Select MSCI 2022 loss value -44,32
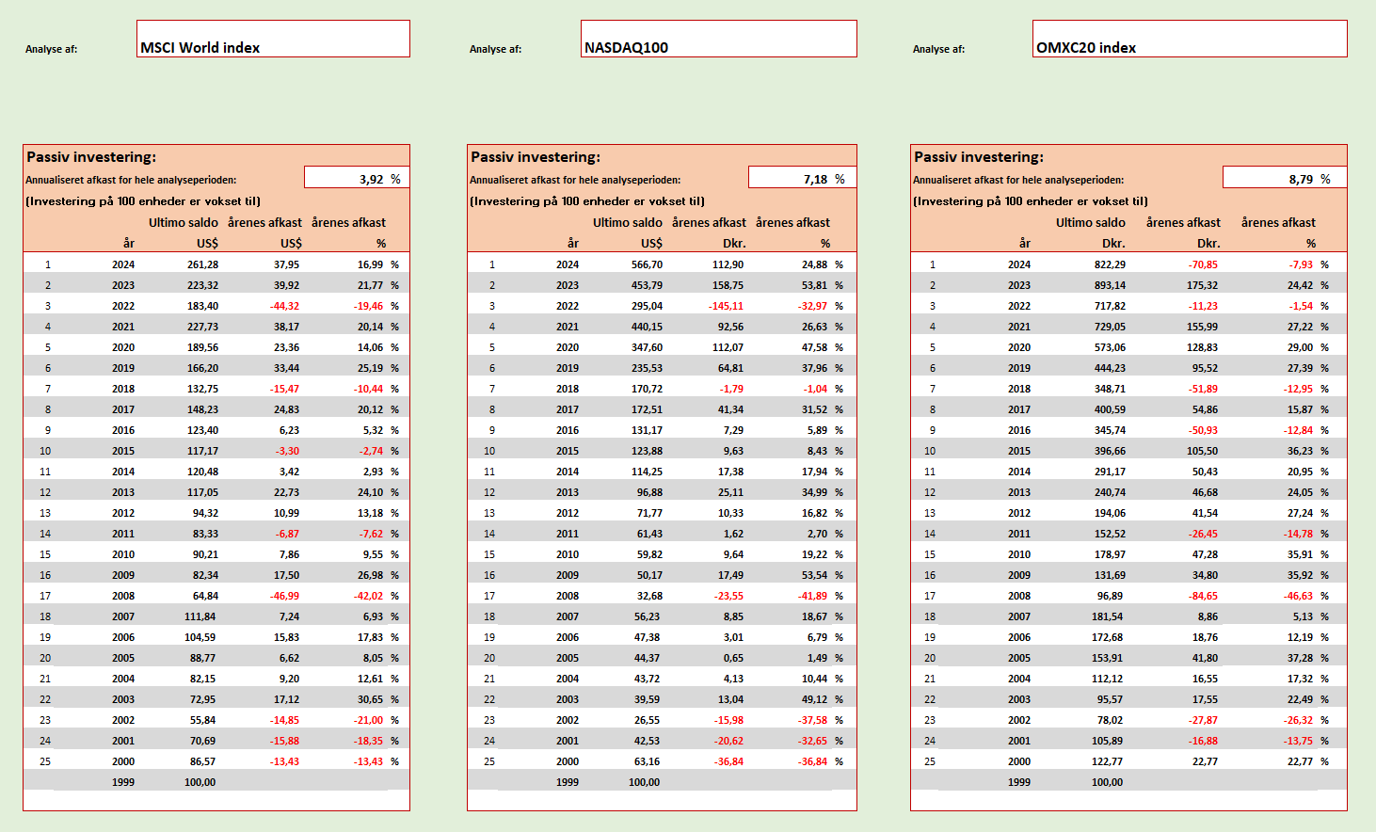Viewport: 1376px width, 832px height. pos(284,306)
